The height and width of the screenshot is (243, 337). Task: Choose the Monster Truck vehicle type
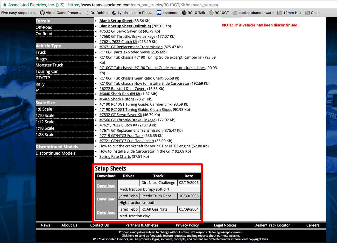(49, 65)
